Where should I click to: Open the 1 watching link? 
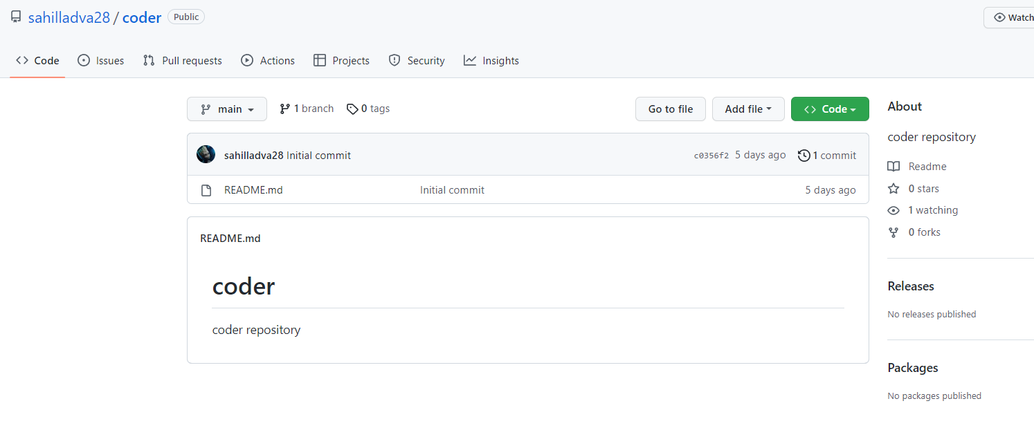923,210
